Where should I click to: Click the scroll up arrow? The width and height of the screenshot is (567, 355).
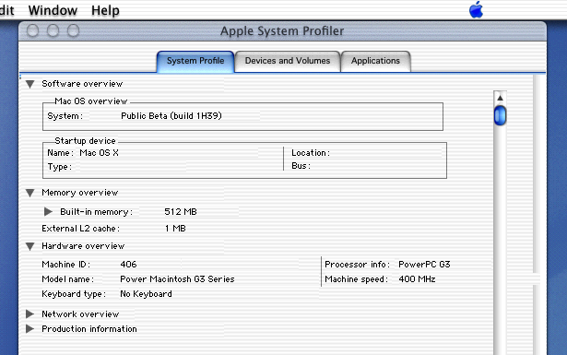[500, 98]
